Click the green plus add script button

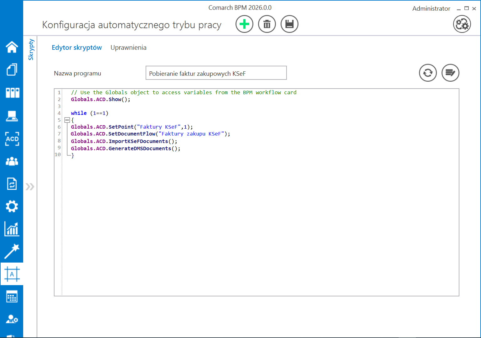click(x=244, y=24)
